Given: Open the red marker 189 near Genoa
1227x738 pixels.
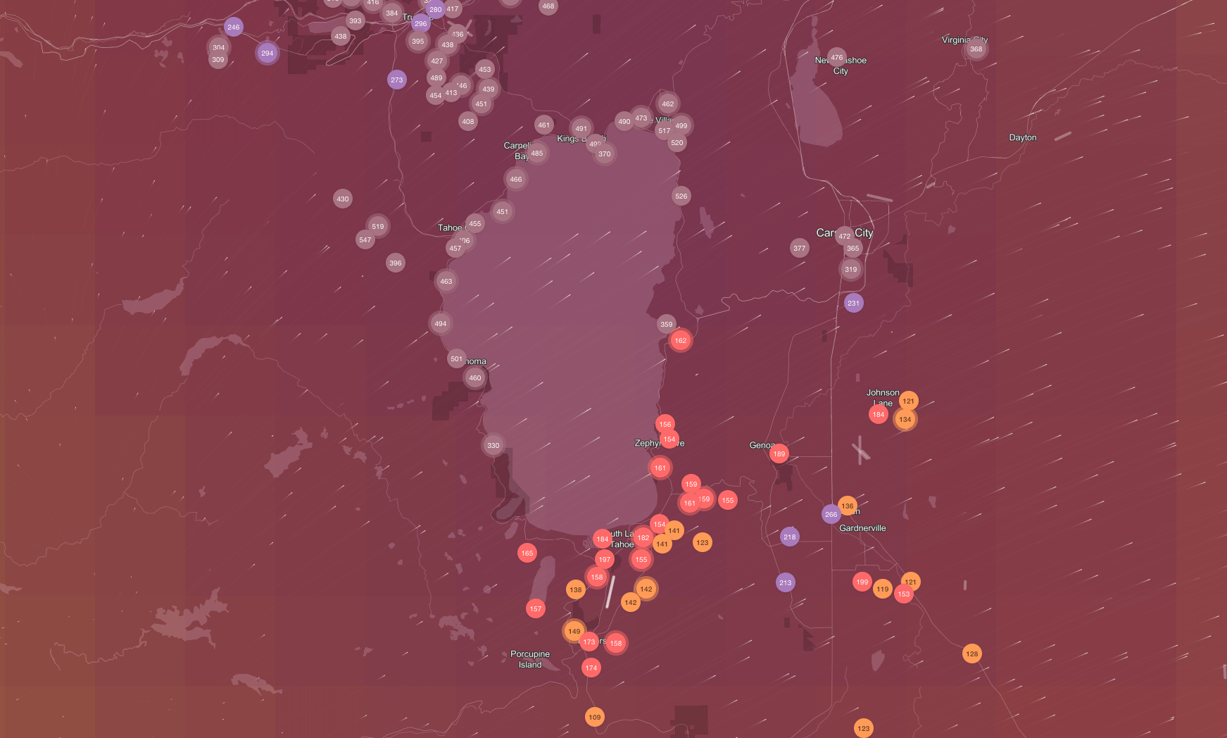Looking at the screenshot, I should tap(779, 454).
